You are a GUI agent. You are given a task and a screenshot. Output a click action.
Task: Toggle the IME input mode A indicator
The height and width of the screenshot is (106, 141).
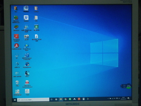click(x=119, y=99)
